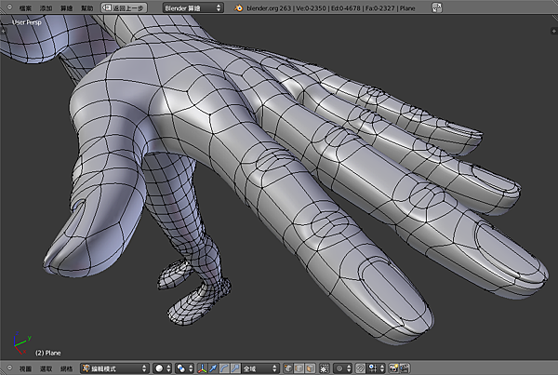Toggle the proportional editing button

pyautogui.click(x=340, y=368)
